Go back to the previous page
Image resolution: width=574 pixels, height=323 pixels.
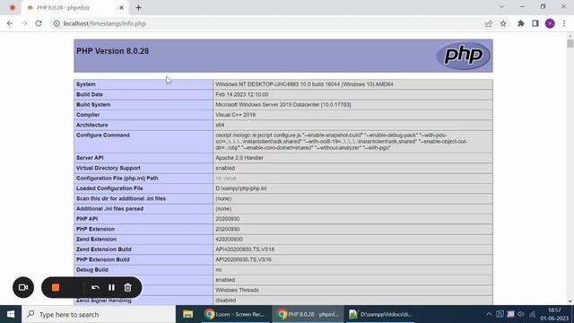(x=10, y=23)
